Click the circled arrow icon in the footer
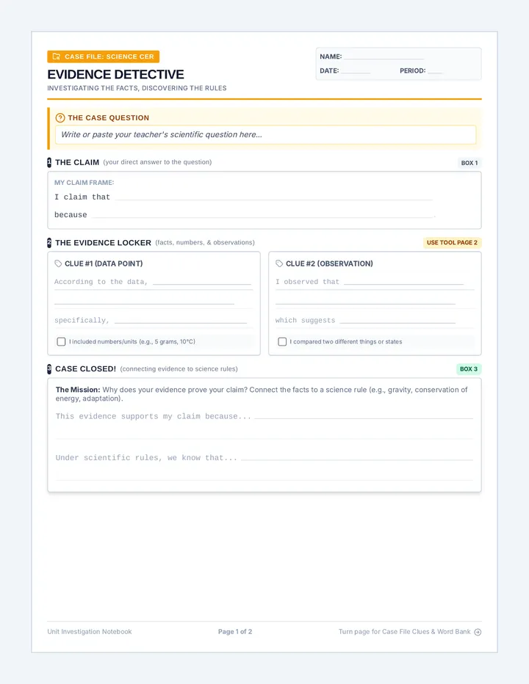529x684 pixels. click(x=478, y=632)
